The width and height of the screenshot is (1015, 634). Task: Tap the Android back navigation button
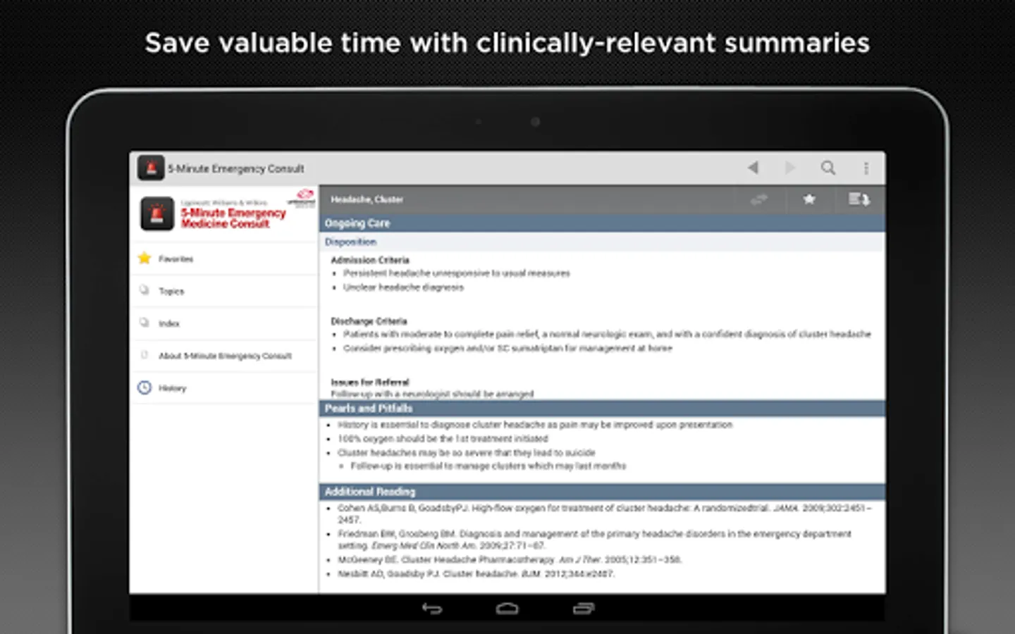432,609
